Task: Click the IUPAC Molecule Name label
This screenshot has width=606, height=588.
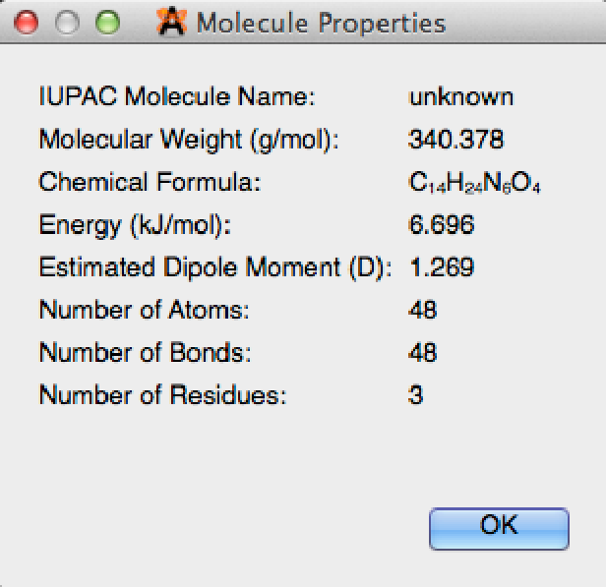Action: [176, 97]
